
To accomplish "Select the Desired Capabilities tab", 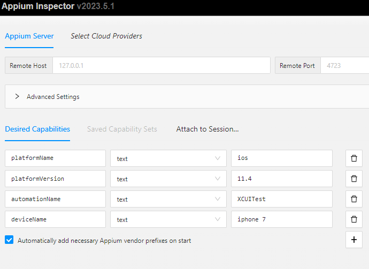I will tap(37, 129).
